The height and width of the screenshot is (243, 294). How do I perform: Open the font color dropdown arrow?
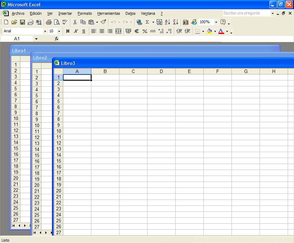coord(227,31)
